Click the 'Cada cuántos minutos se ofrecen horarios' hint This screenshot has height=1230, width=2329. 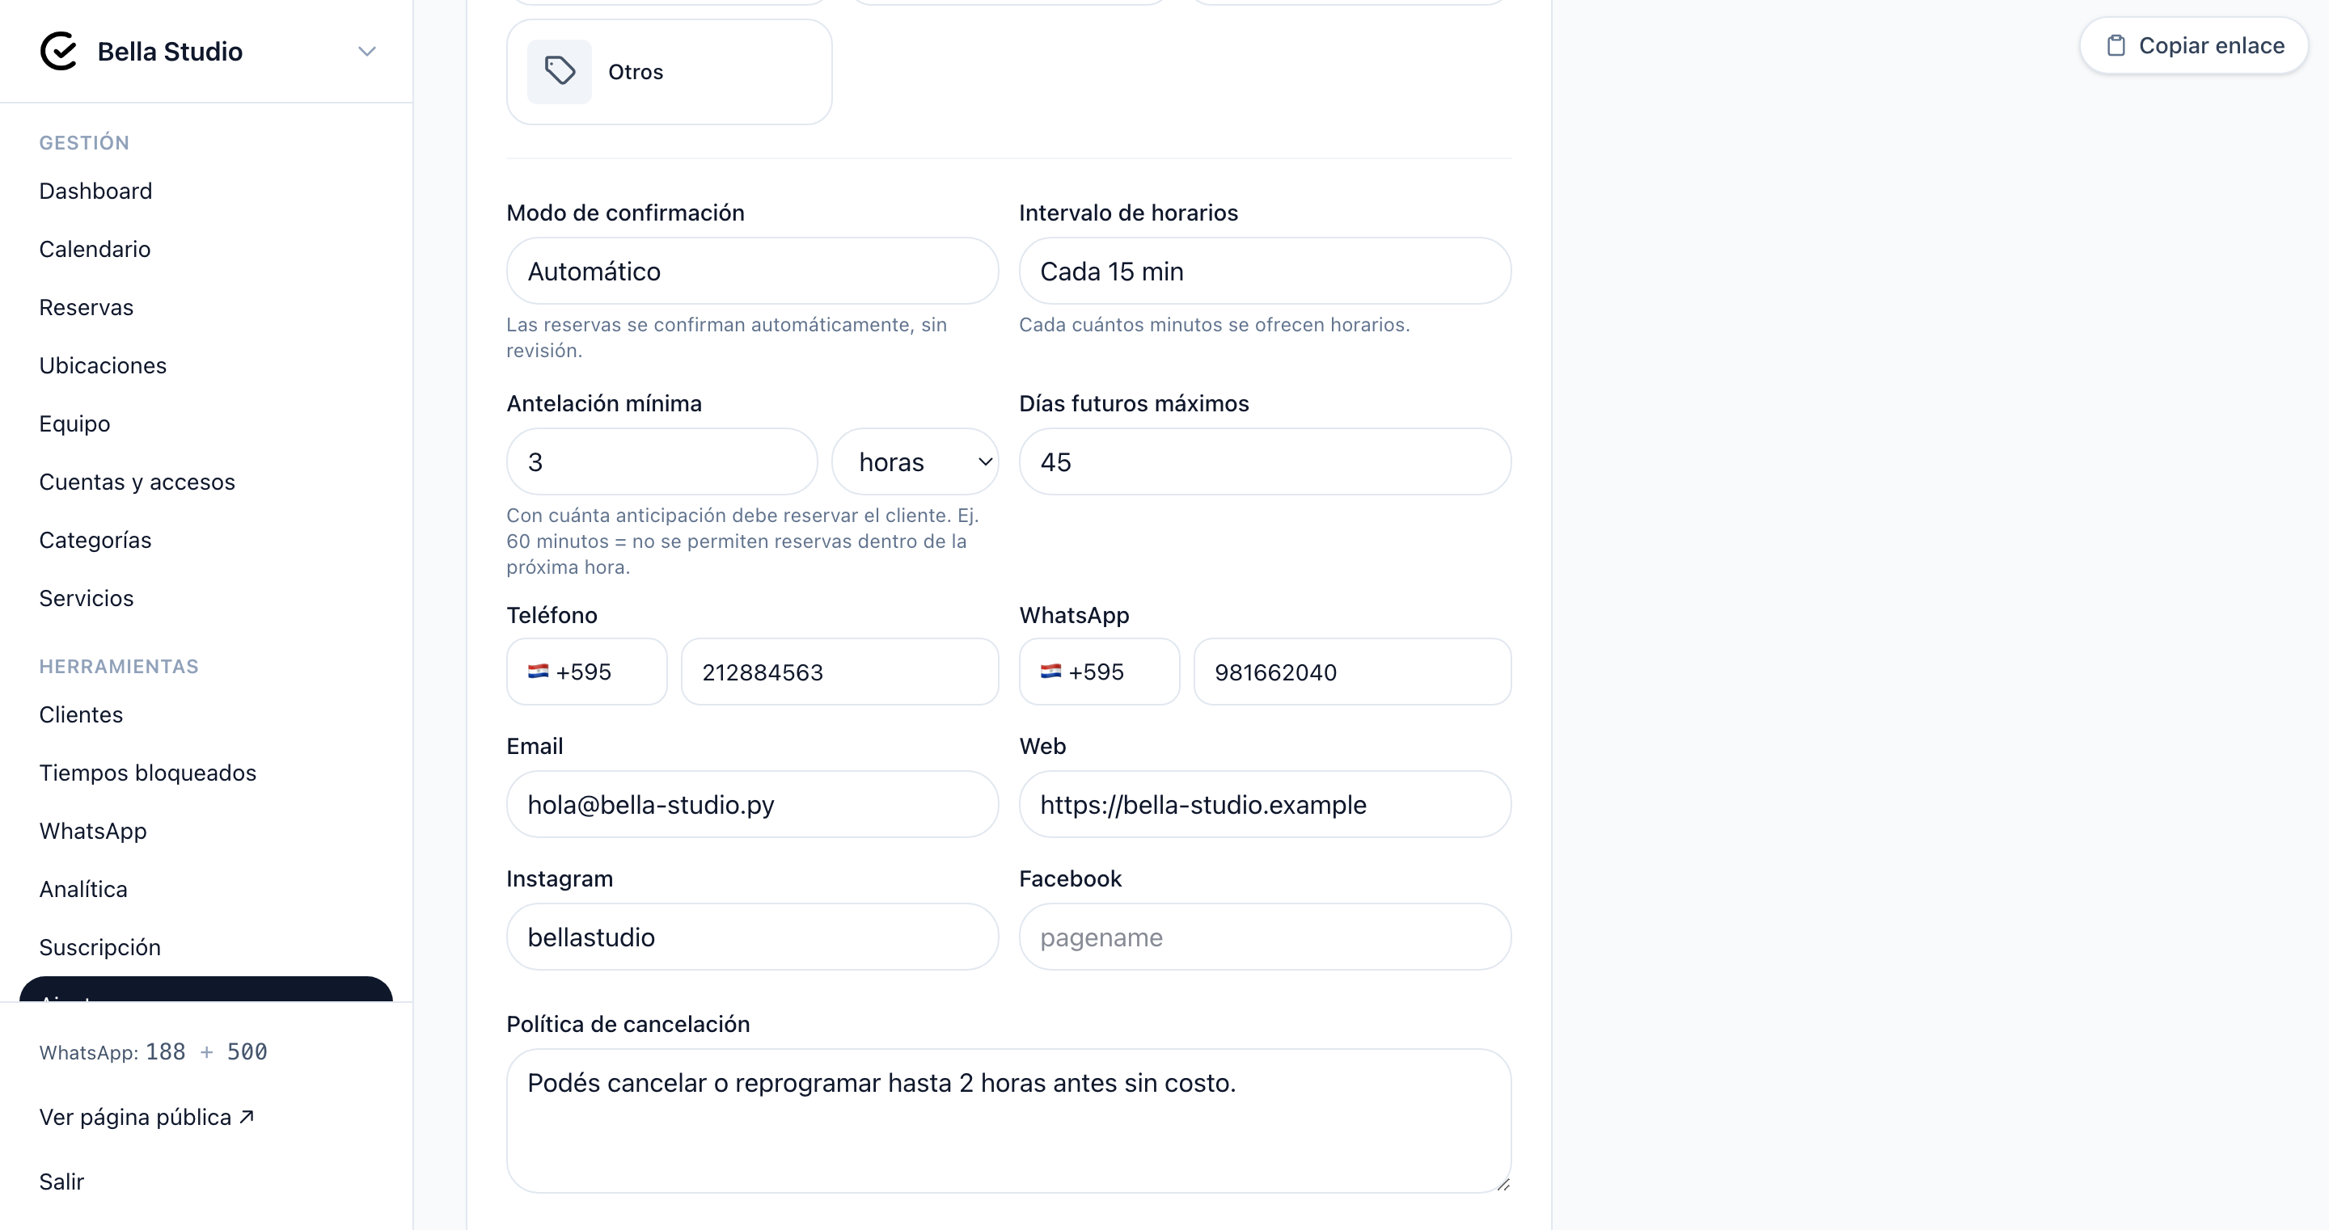[x=1214, y=326]
